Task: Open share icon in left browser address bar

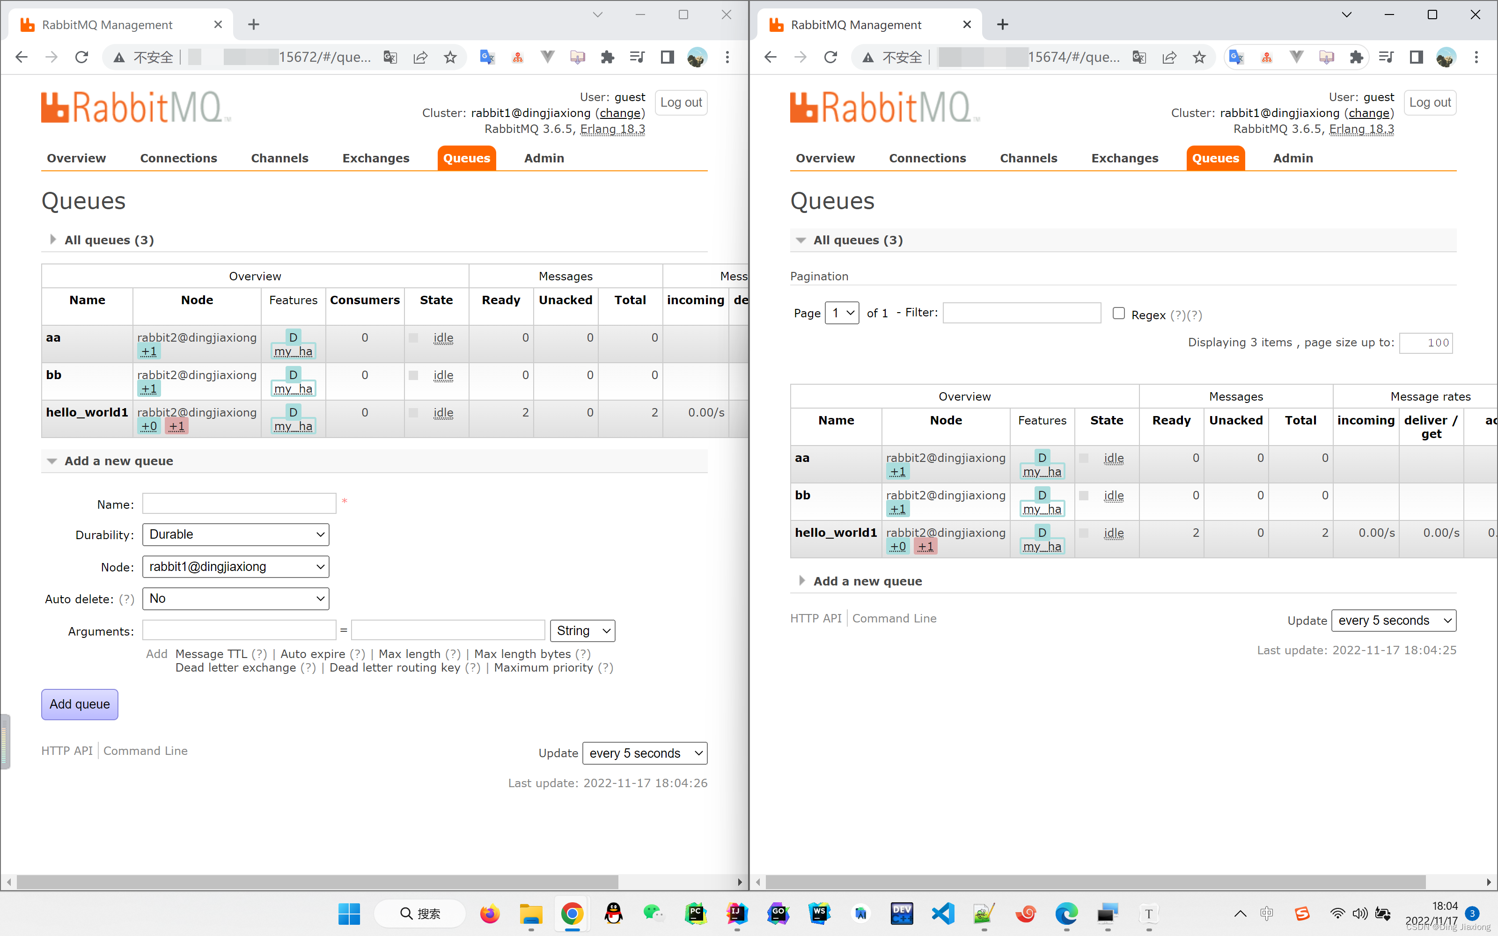Action: pyautogui.click(x=420, y=58)
